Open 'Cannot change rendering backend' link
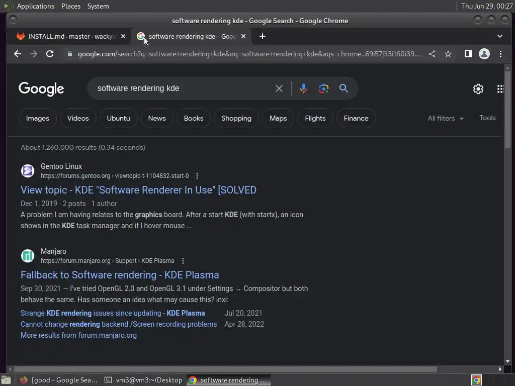 [x=119, y=324]
